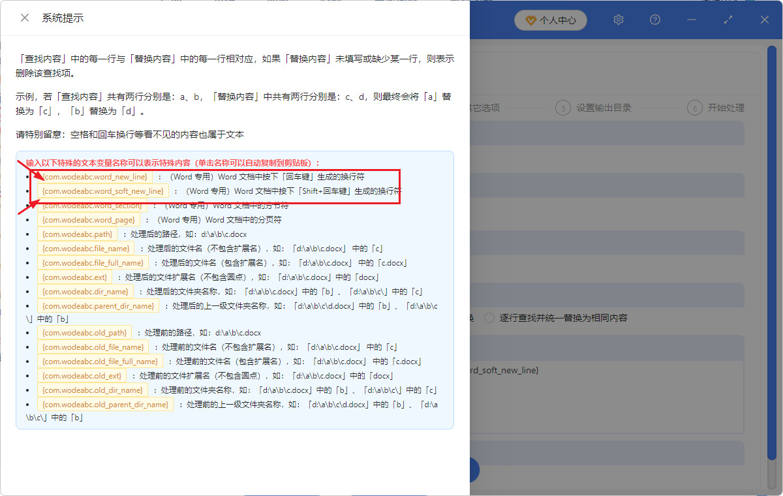Copy the {com.wodeabc.word_new_line} variable
This screenshot has height=496, width=783.
coord(94,176)
